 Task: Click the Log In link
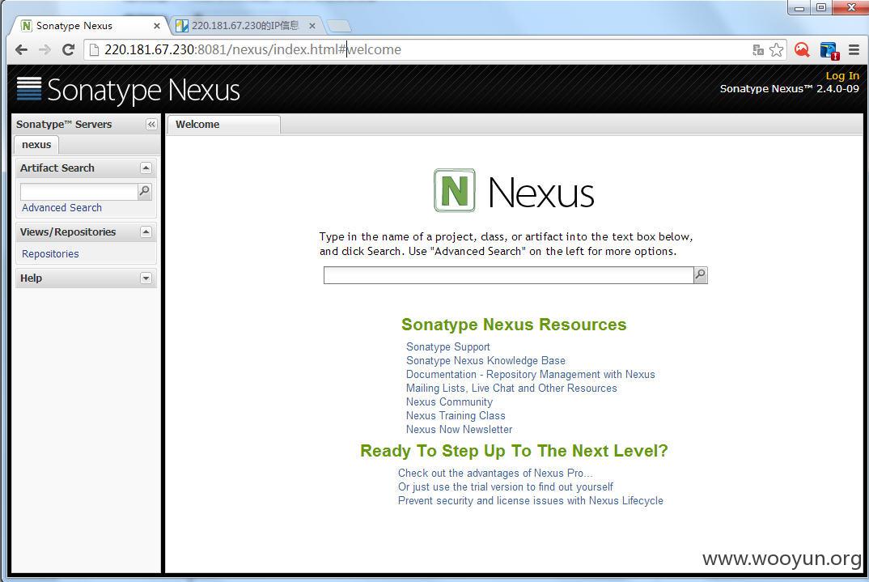pos(841,76)
